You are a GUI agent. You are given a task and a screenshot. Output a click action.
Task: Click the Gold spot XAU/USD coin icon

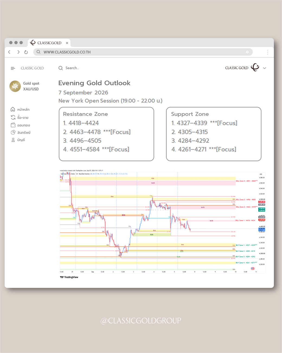(15, 86)
